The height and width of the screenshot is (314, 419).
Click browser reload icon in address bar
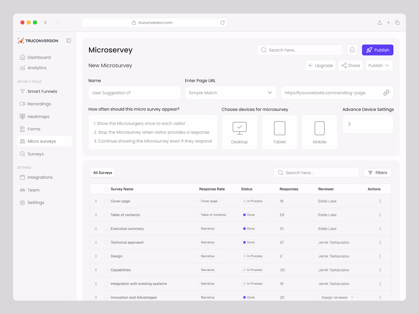pos(222,23)
